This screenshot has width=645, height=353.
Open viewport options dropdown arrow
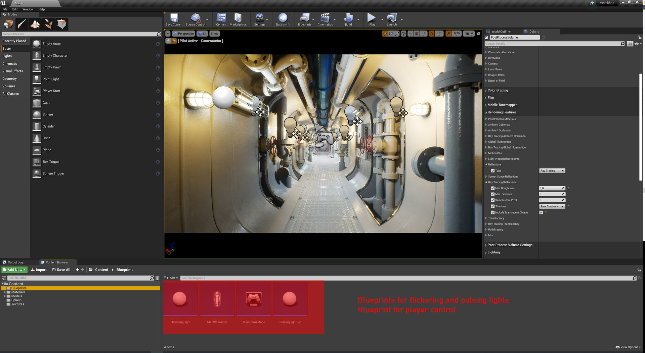pyautogui.click(x=168, y=34)
